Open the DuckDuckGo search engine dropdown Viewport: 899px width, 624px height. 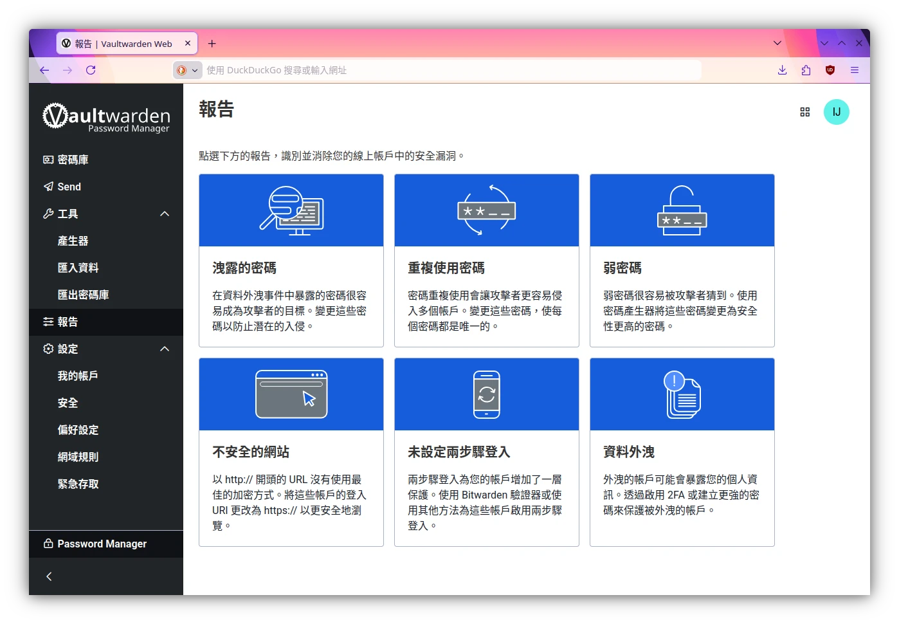187,70
